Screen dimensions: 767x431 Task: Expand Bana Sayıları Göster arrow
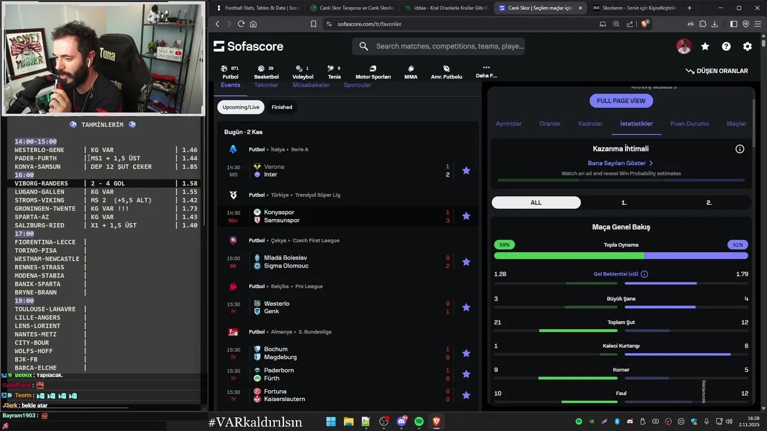[651, 163]
